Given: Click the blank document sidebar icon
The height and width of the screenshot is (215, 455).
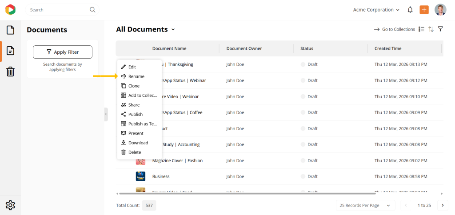Looking at the screenshot, I should [x=10, y=30].
